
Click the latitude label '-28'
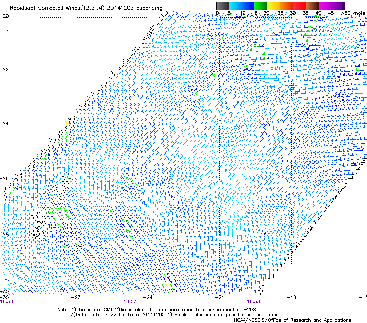(x=4, y=235)
